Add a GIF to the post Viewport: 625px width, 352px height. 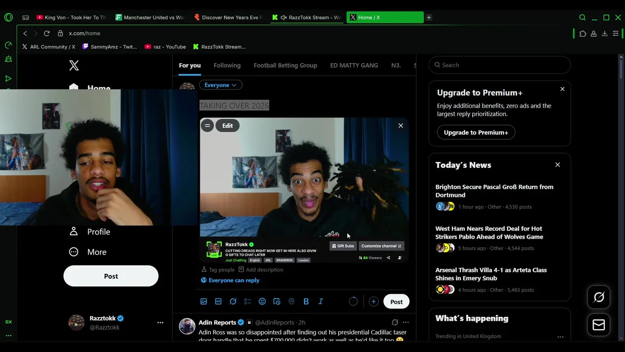tap(218, 302)
